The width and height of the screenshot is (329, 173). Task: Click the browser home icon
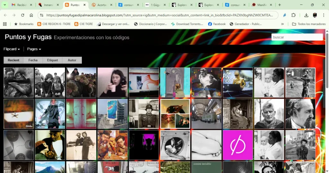(x=31, y=15)
